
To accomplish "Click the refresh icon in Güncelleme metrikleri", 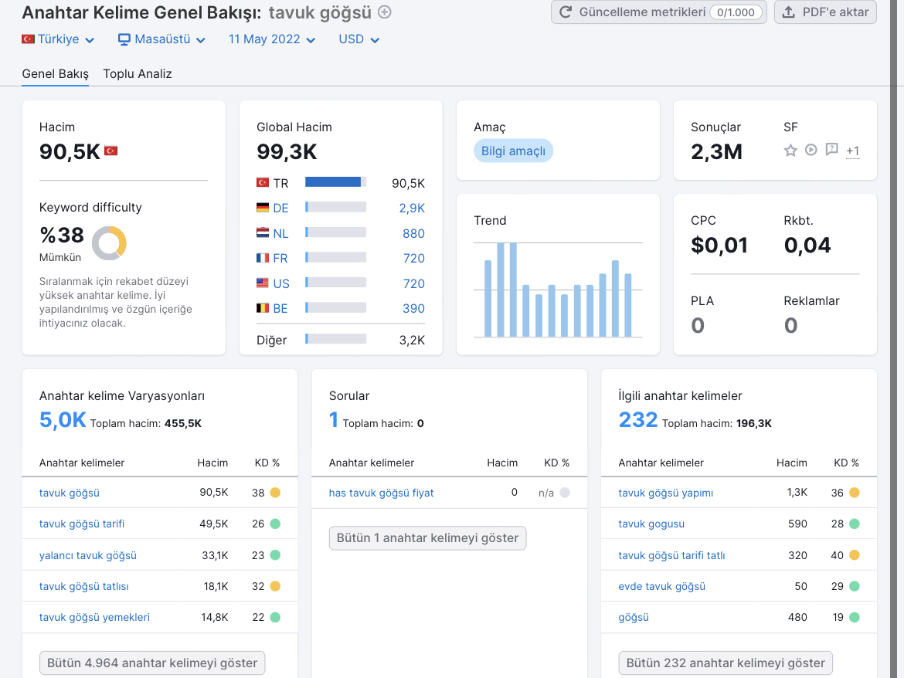I will (566, 12).
